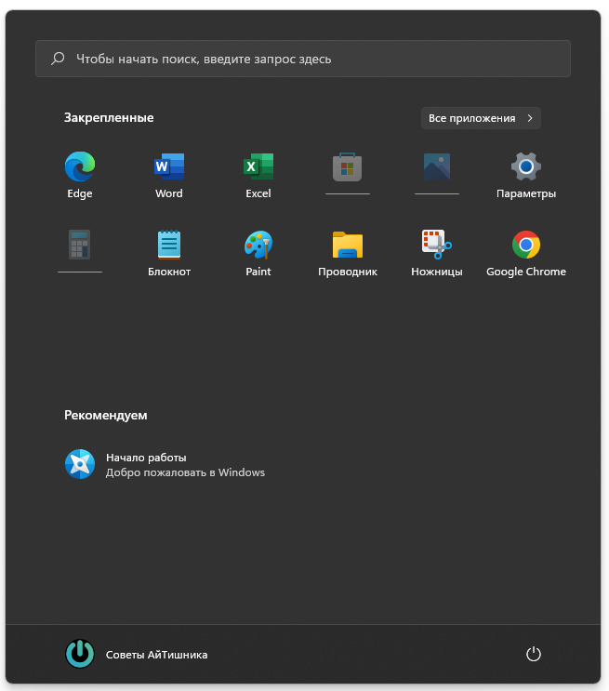
Task: Open the Microsoft Store pinned icon
Action: click(347, 166)
